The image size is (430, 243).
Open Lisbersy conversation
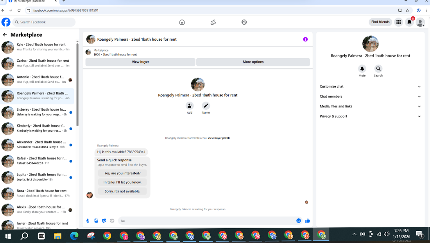tap(37, 112)
